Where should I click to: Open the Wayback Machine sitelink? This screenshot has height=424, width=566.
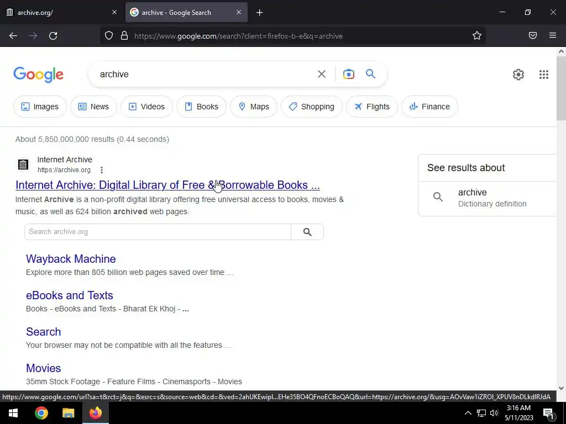click(x=71, y=259)
